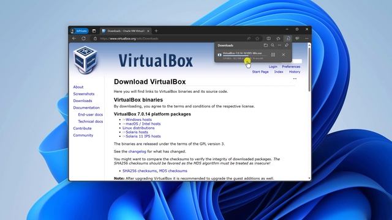Open the Favorites toolbar icon
392x220 pixels.
coord(278,38)
